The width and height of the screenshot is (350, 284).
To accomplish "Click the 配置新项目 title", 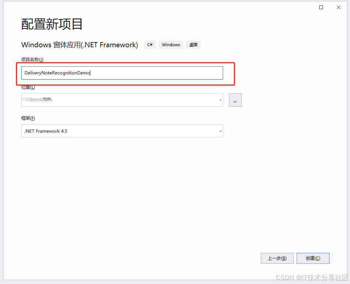I will tap(52, 24).
